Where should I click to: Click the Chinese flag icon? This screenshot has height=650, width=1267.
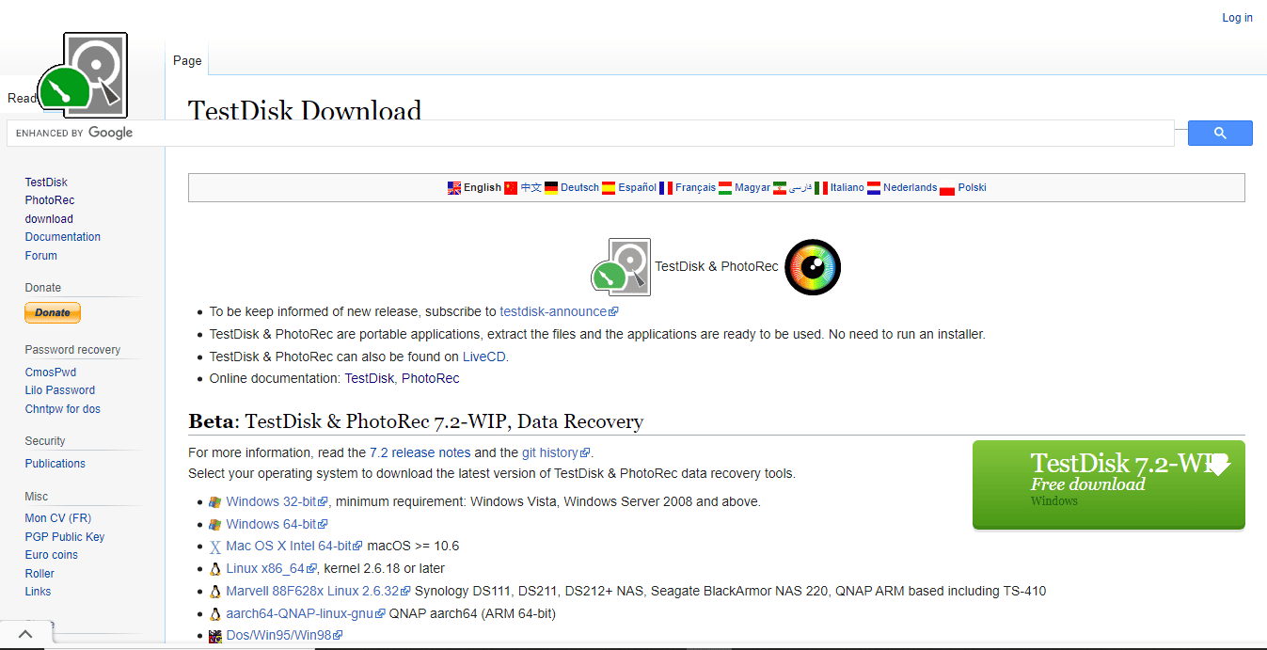click(511, 188)
